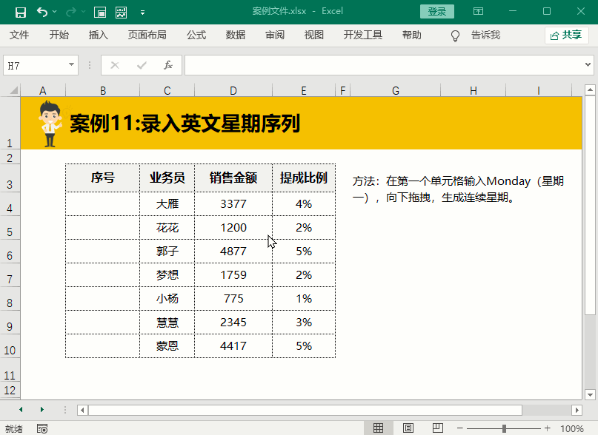Image resolution: width=598 pixels, height=435 pixels.
Task: Click the Insert Function fx icon
Action: coord(168,65)
